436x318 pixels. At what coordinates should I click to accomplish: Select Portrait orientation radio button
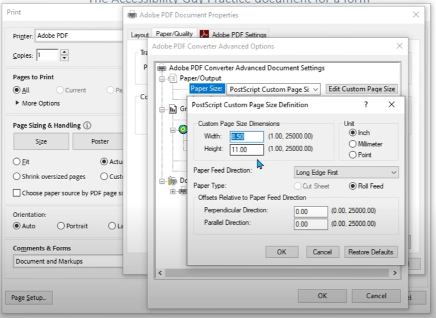[x=61, y=226]
